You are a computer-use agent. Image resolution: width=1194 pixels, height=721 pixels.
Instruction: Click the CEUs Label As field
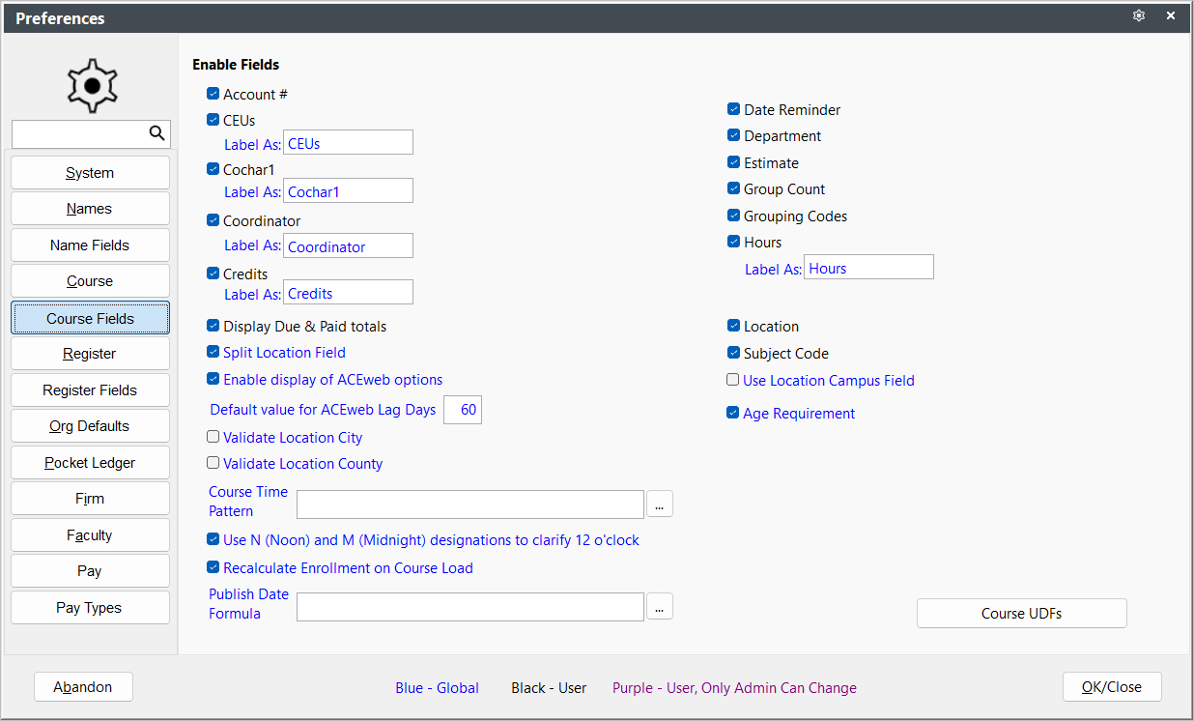tap(348, 143)
